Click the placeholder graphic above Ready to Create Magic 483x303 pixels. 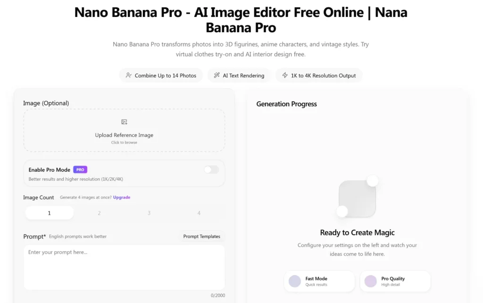click(357, 197)
